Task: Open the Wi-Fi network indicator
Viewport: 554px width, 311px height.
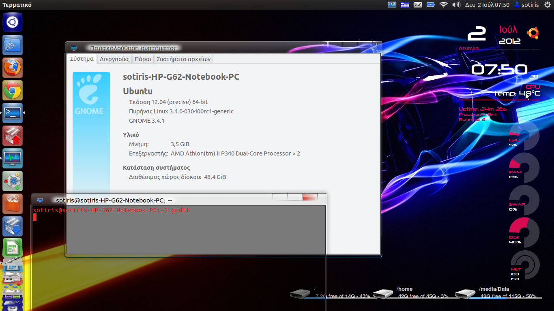Action: [x=443, y=5]
